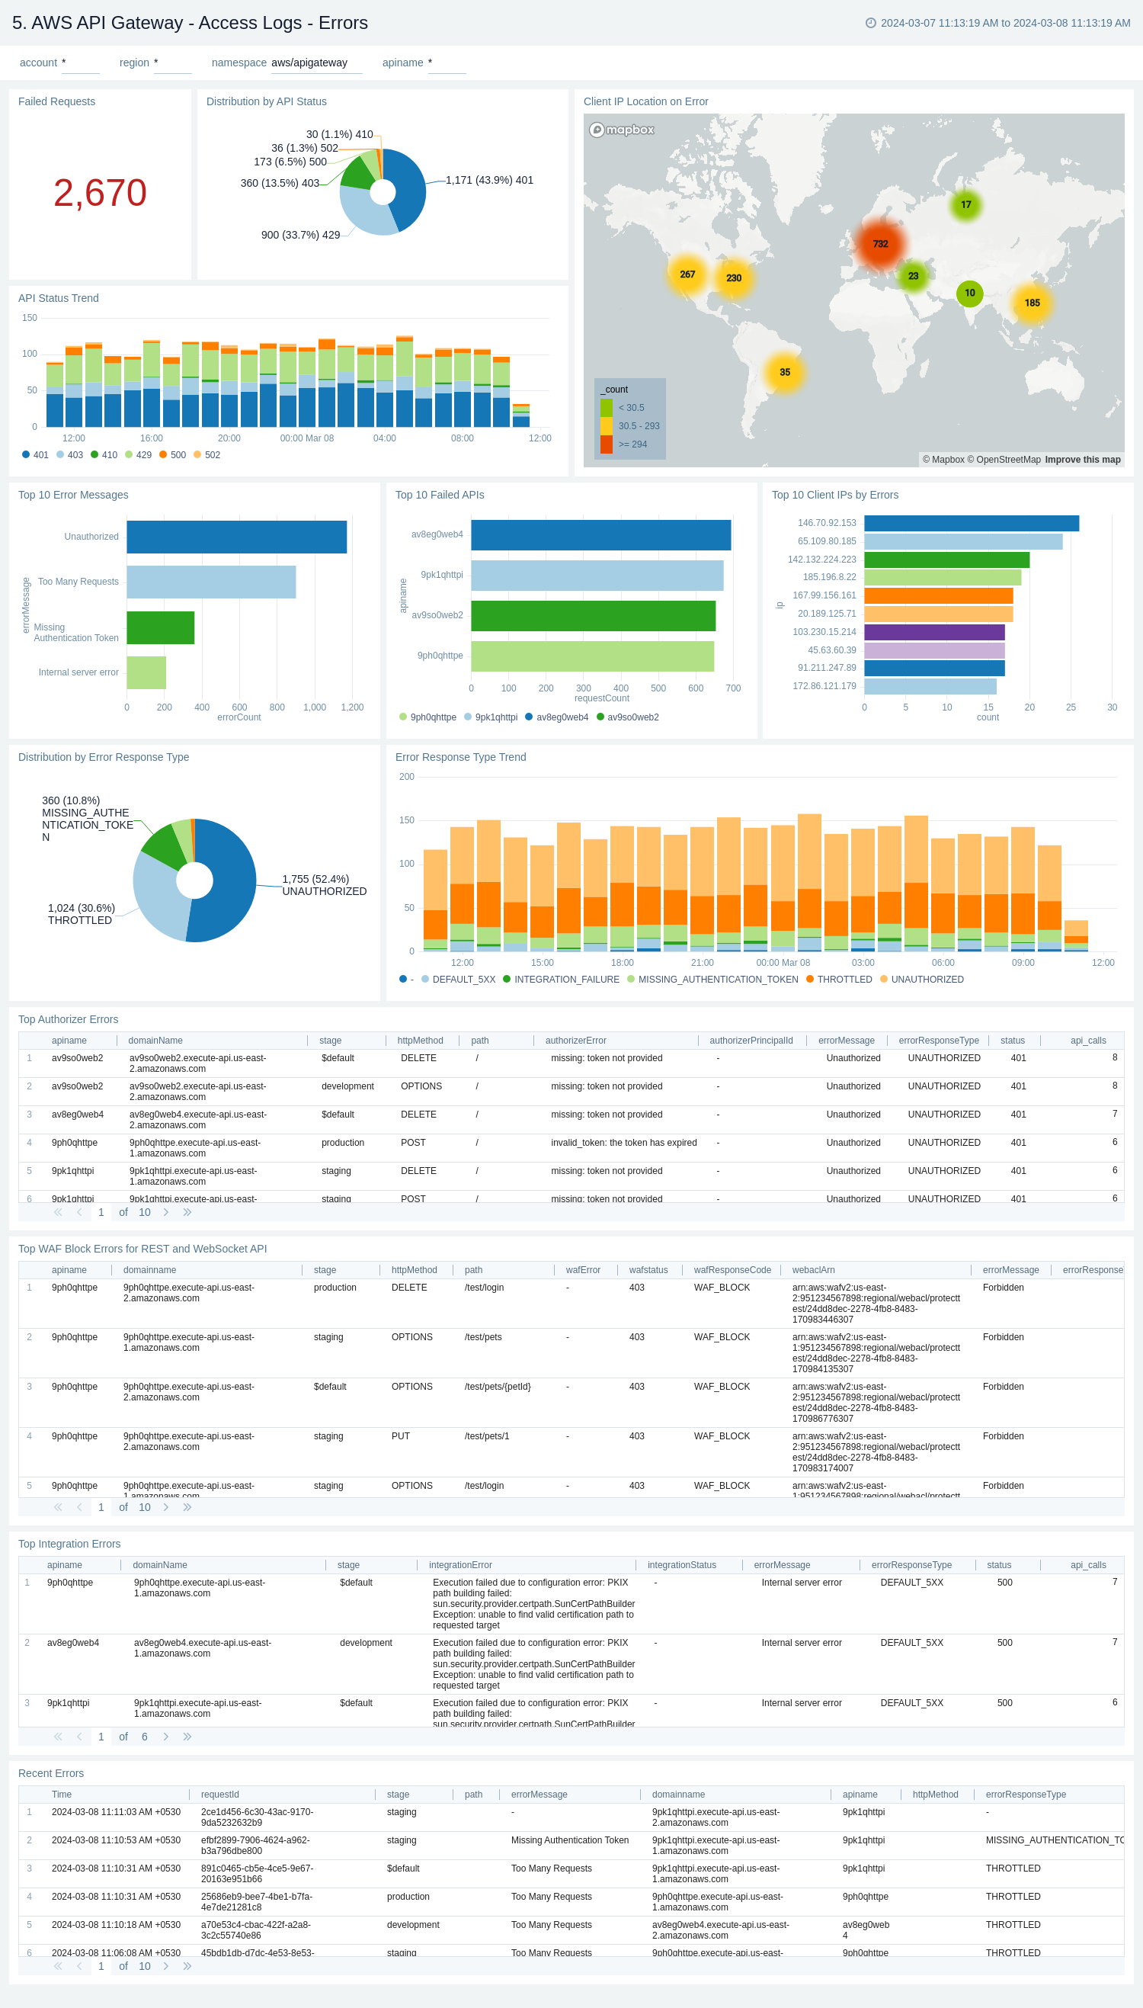Viewport: 1143px width, 2008px height.
Task: Toggle UNAUTHORIZED series in Error Response Type Trend
Action: 921,980
